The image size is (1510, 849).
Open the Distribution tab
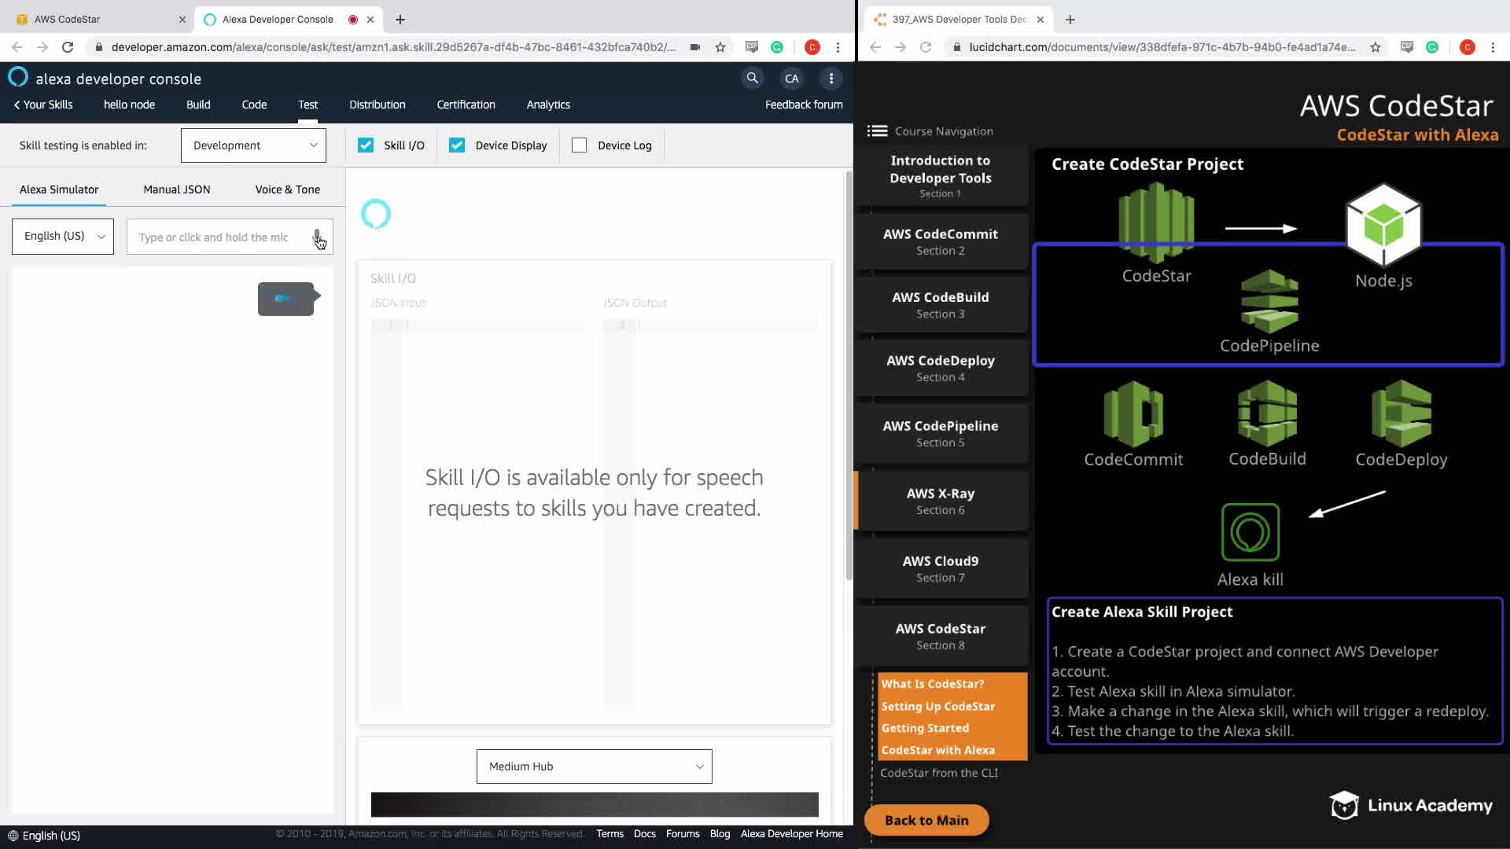click(x=377, y=105)
